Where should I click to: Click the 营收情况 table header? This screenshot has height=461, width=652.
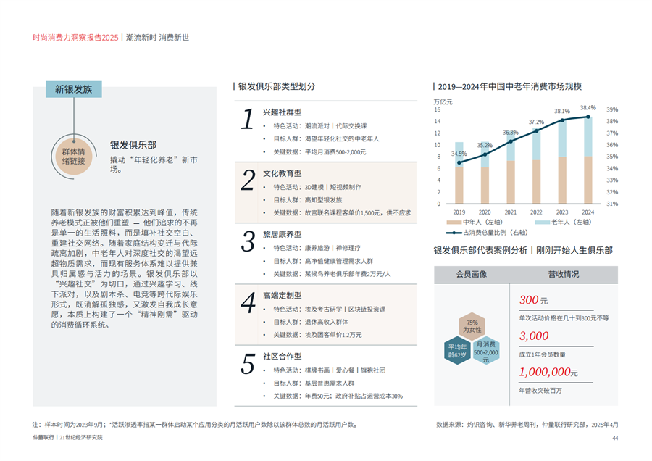(x=562, y=274)
